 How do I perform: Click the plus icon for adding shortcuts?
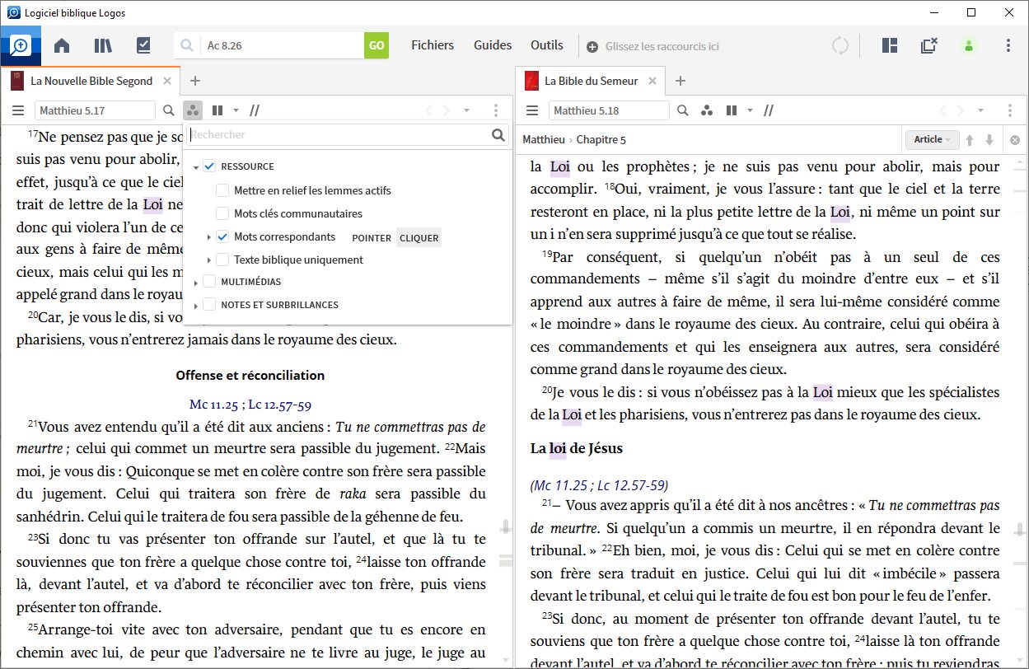[592, 47]
